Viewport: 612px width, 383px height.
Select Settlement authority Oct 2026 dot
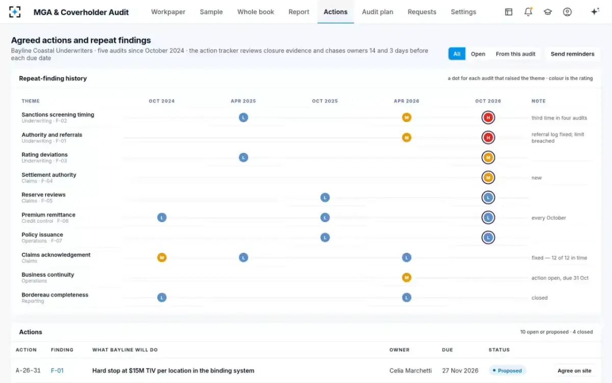488,177
